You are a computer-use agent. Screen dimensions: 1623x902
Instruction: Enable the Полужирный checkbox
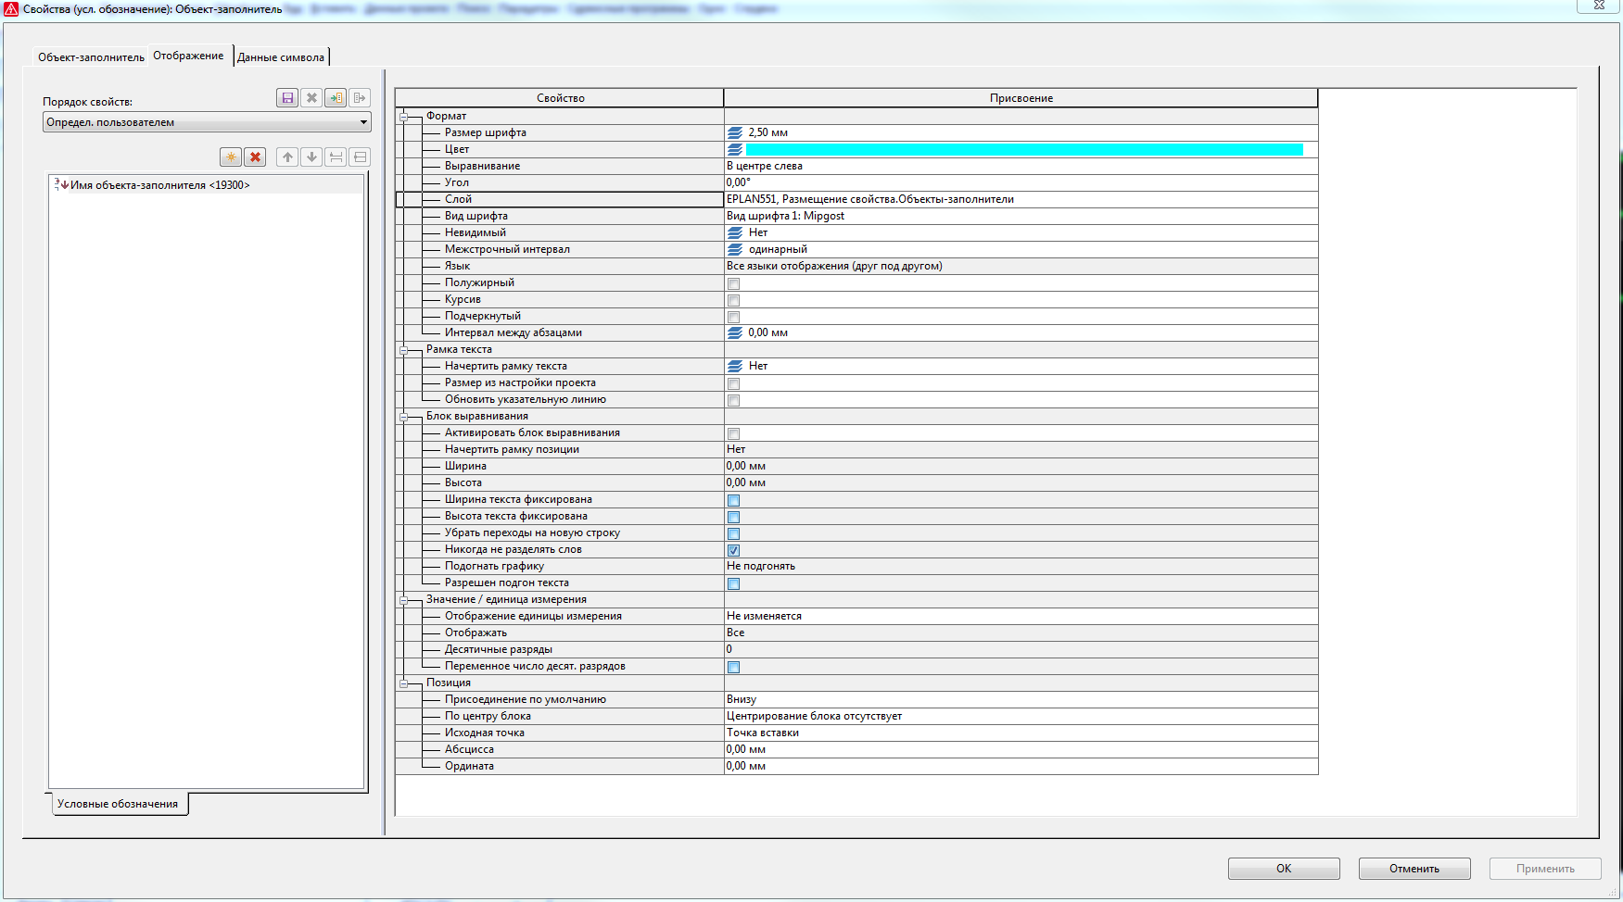(x=733, y=283)
